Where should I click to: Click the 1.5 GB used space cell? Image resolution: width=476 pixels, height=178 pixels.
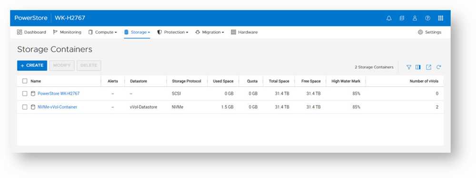(x=228, y=107)
